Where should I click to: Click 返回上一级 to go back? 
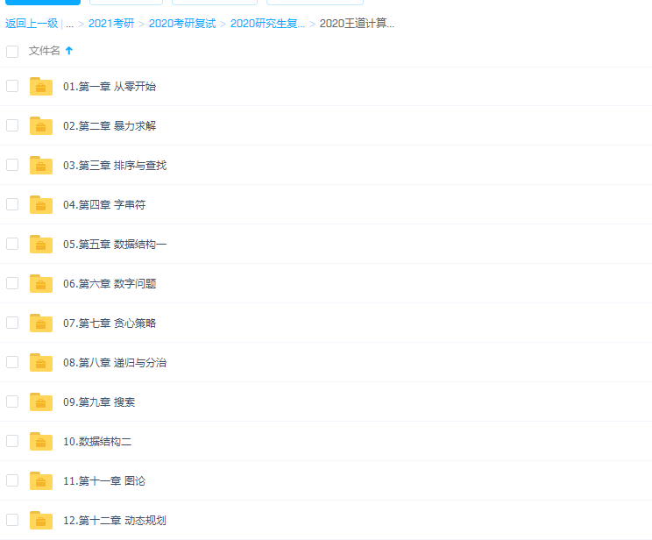32,24
